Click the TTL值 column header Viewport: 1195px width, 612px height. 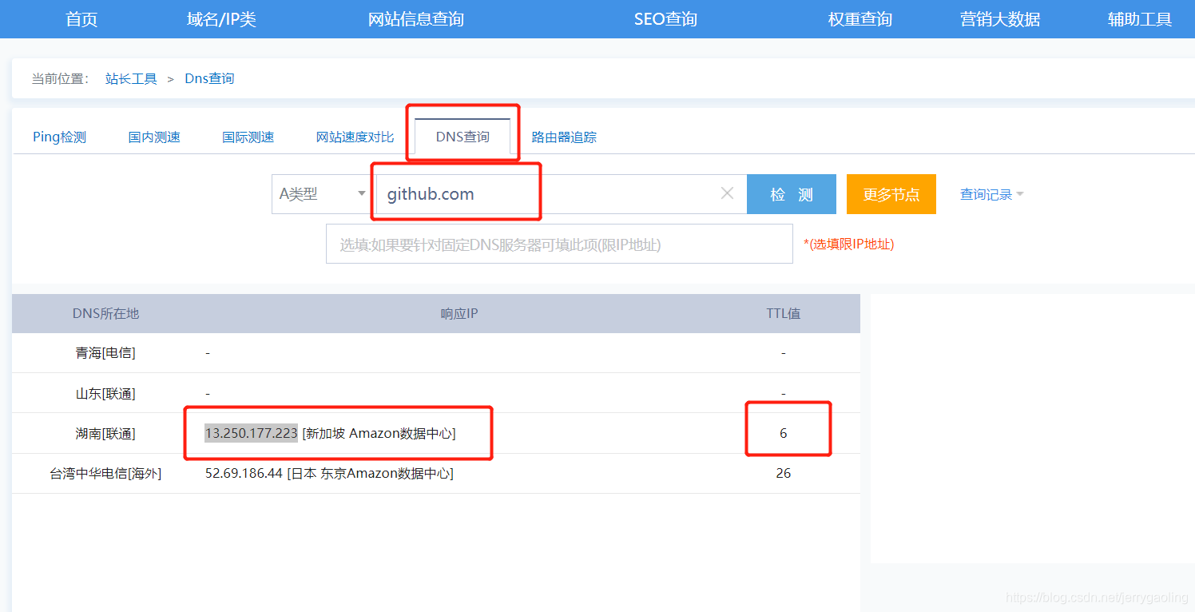(783, 313)
